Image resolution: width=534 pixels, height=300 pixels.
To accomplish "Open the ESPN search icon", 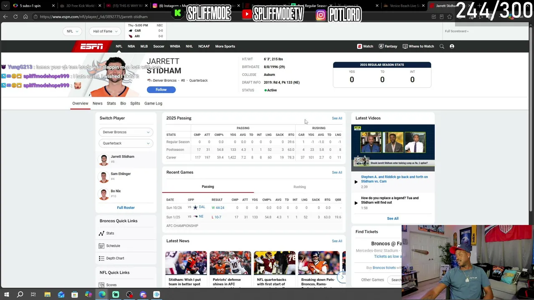I will 442,46.
